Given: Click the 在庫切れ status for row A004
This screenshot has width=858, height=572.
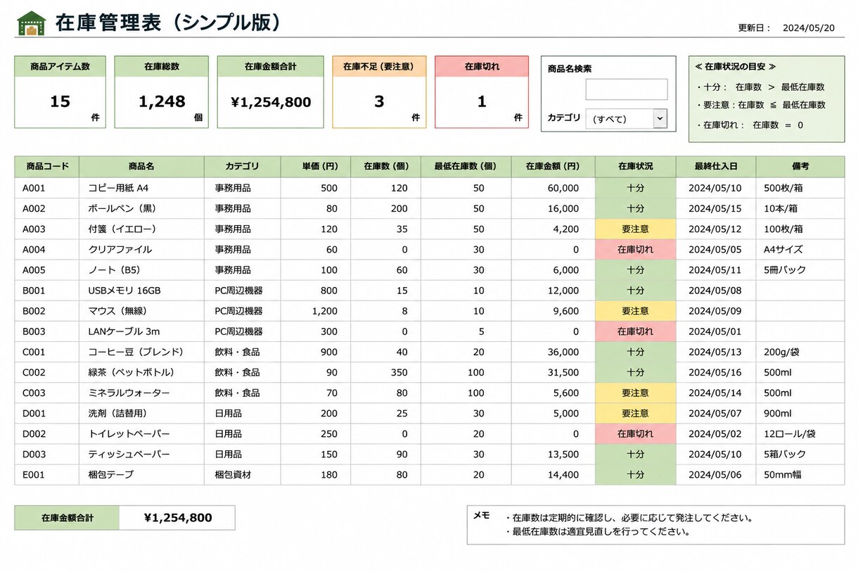Looking at the screenshot, I should (636, 250).
